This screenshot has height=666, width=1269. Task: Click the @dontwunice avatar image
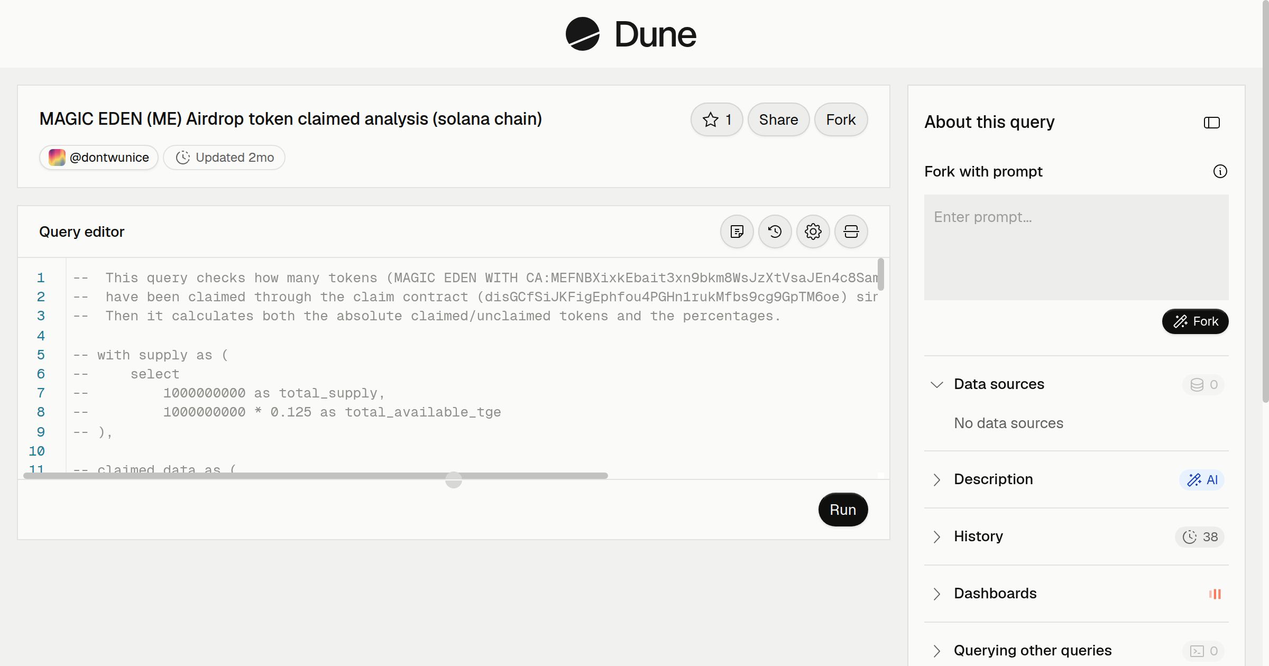[x=57, y=158]
